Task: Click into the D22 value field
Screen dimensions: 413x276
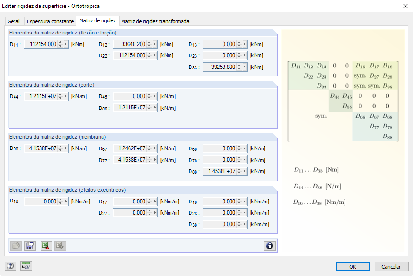Action: pos(130,55)
